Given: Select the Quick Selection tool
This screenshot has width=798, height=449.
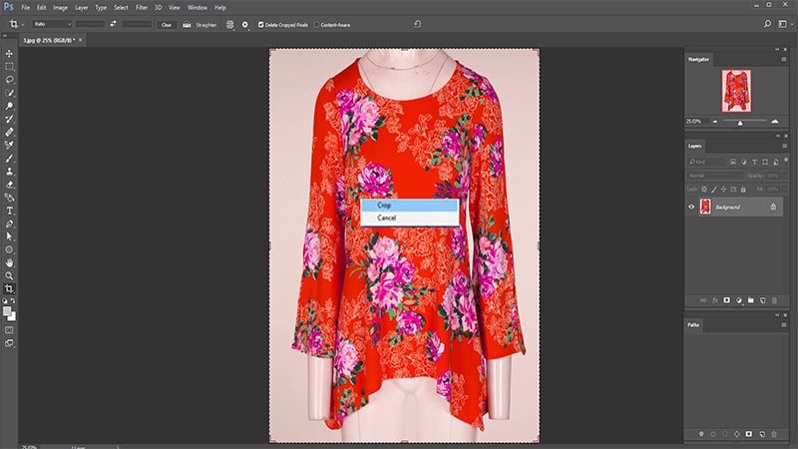Looking at the screenshot, I should 9,93.
